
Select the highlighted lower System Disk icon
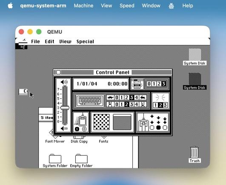195,79
